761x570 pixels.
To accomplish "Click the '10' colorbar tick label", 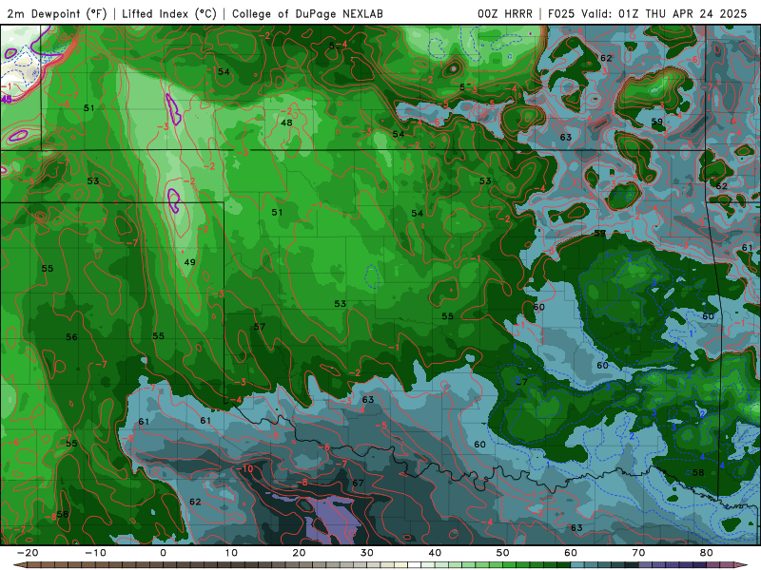I will click(231, 553).
